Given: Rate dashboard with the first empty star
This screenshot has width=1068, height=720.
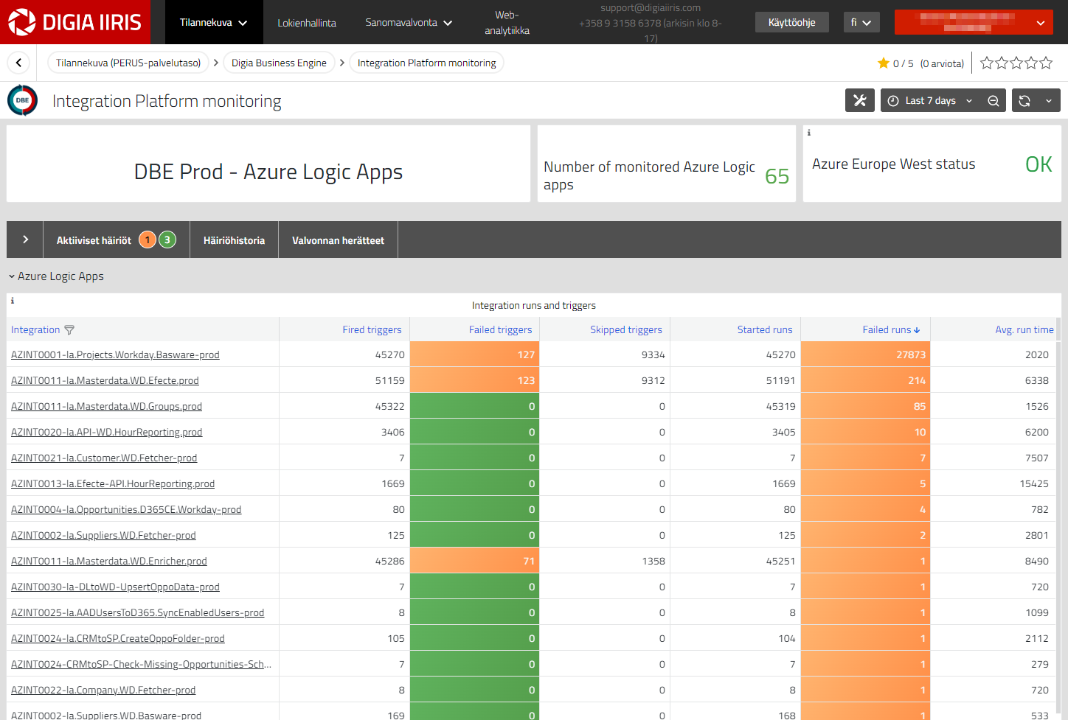Looking at the screenshot, I should tap(987, 63).
